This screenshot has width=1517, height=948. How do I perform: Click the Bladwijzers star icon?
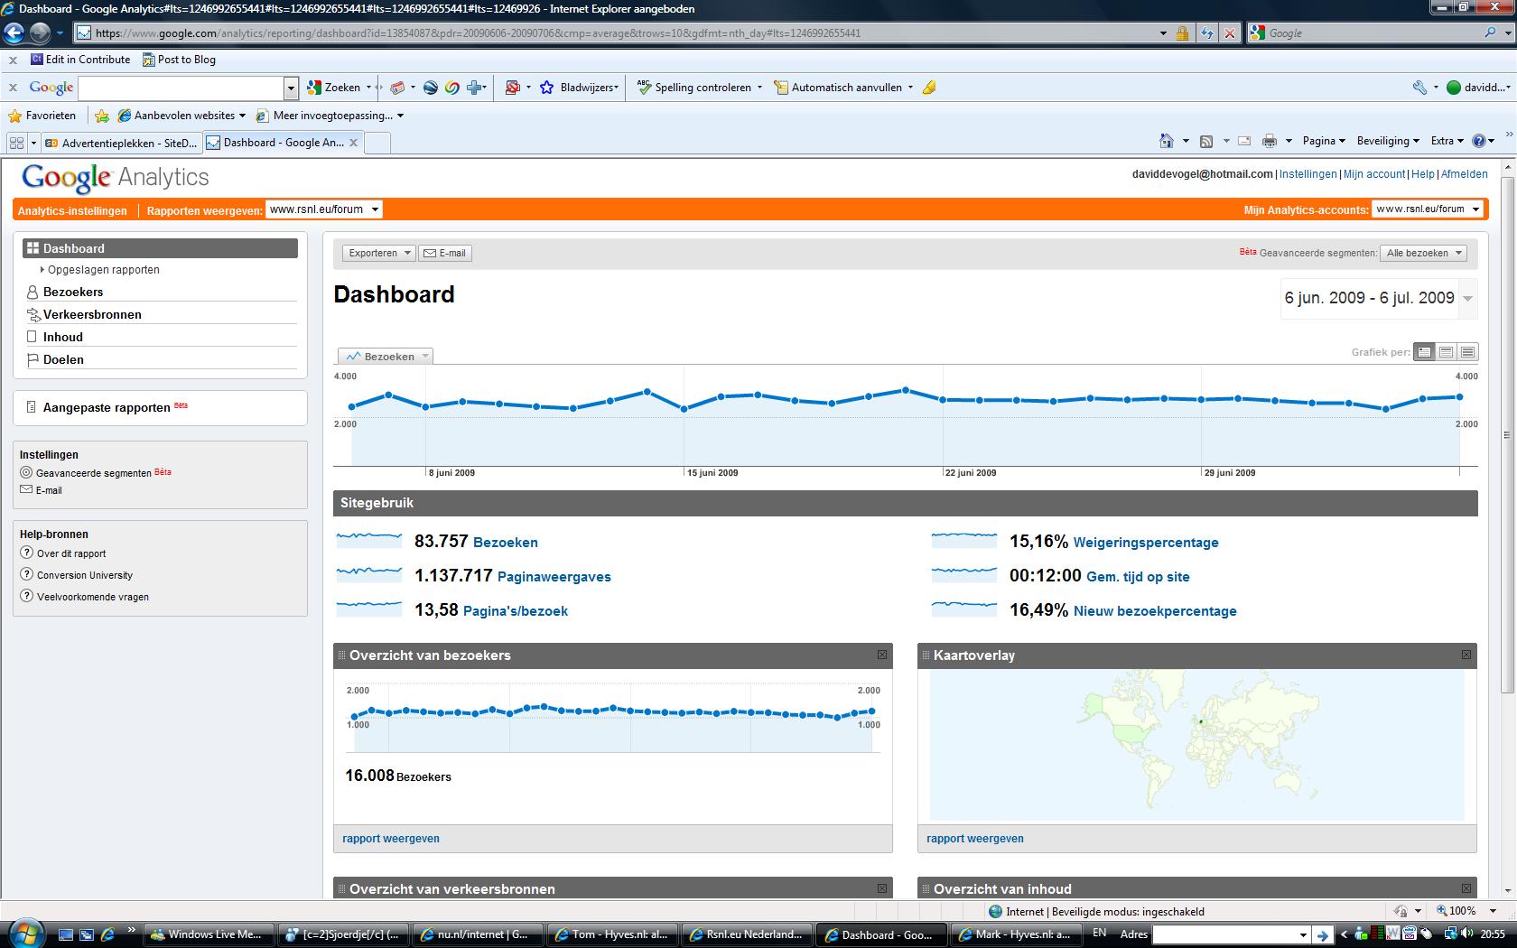coord(546,88)
